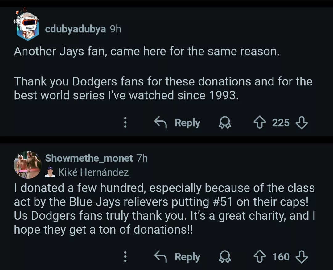Reply to cdubyadubya's comment
The height and width of the screenshot is (270, 333).
click(x=177, y=123)
